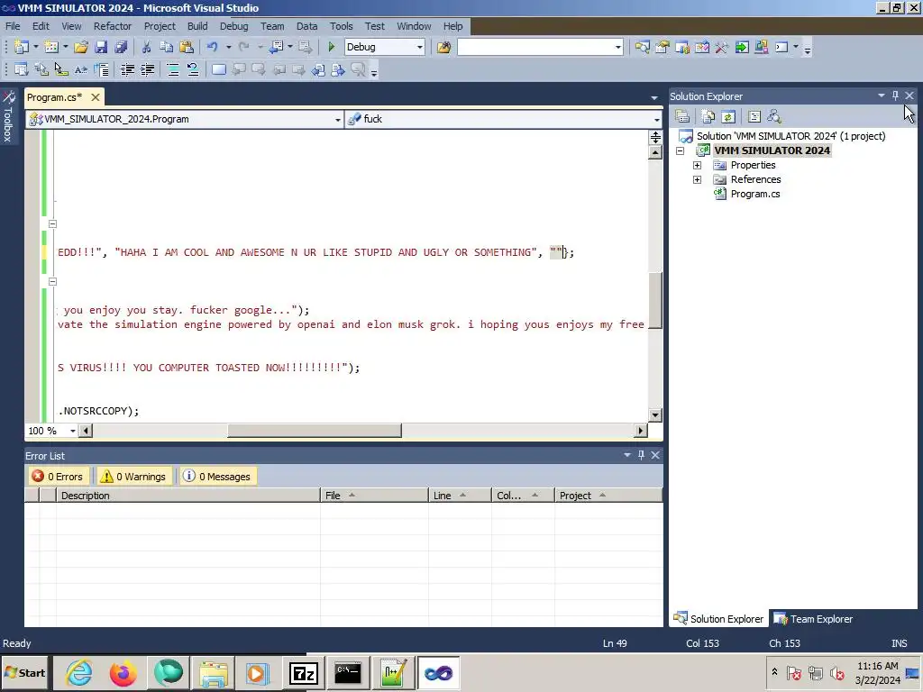Click the Open File folder icon
This screenshot has height=692, width=923.
click(81, 47)
